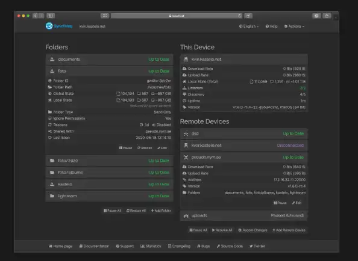Expand the foto/2020 folder panel
Viewport: 358px width, 261px height.
[109, 161]
